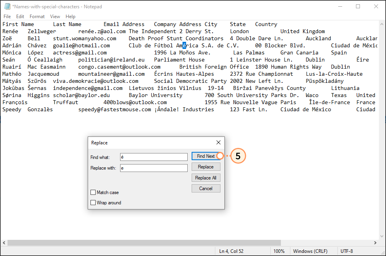
Task: Open the Help menu
Action: pyautogui.click(x=70, y=17)
